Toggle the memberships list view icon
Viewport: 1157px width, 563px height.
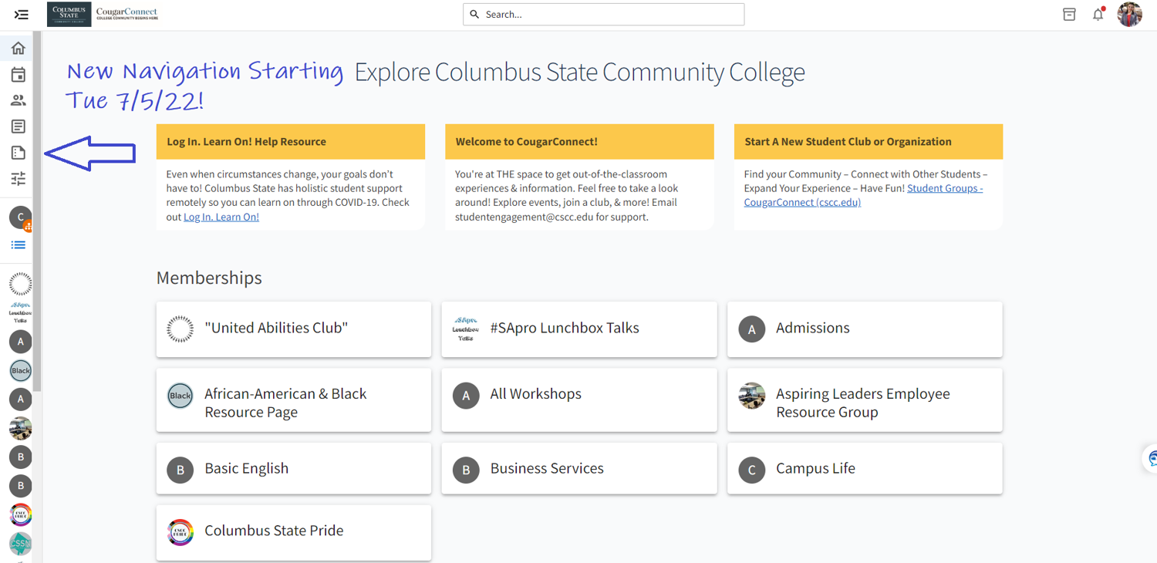point(19,245)
